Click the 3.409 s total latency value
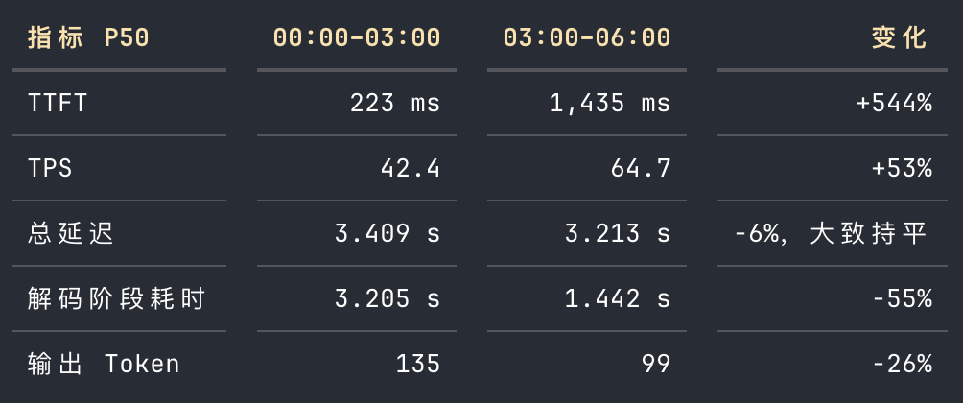Image resolution: width=963 pixels, height=403 pixels. [388, 233]
